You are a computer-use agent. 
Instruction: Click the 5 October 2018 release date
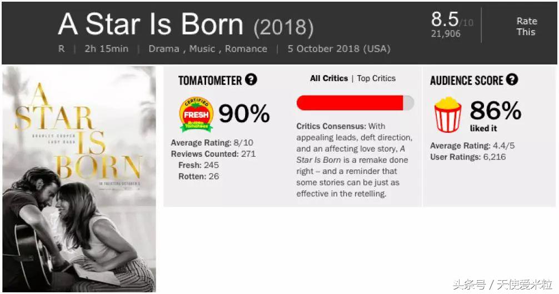point(339,48)
